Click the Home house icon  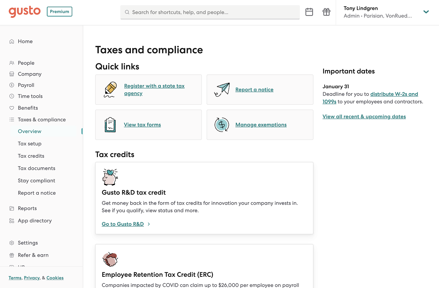pyautogui.click(x=12, y=41)
